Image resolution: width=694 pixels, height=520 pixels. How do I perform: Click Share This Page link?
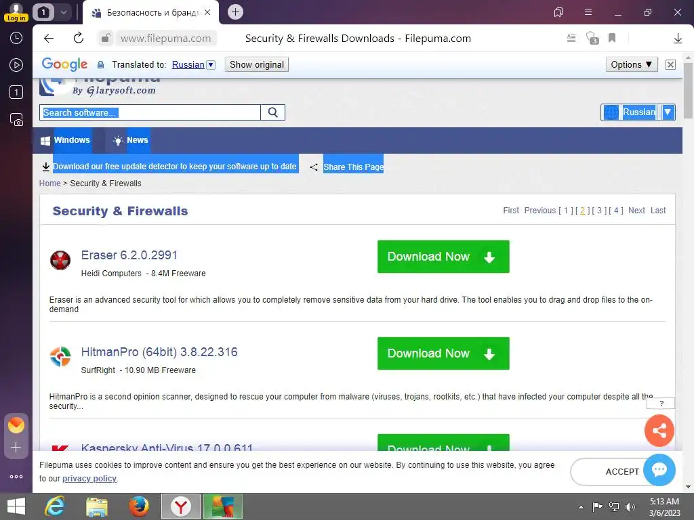353,167
